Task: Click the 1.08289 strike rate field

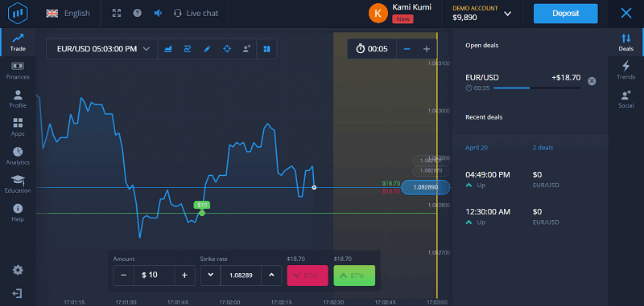Action: tap(241, 275)
